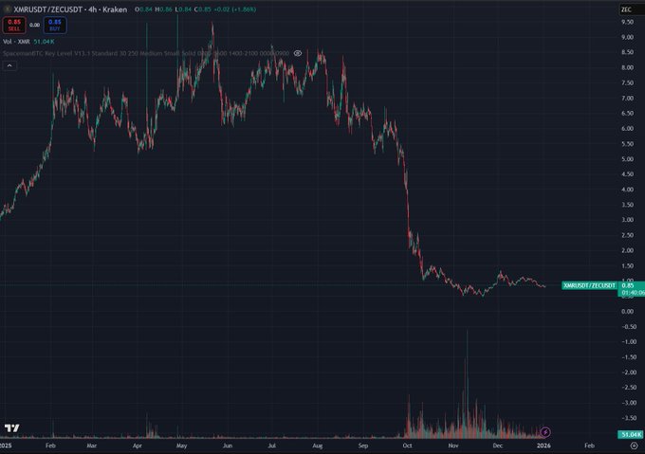The width and height of the screenshot is (645, 454).
Task: Click the 5.00 price axis label
Action: tap(627, 159)
